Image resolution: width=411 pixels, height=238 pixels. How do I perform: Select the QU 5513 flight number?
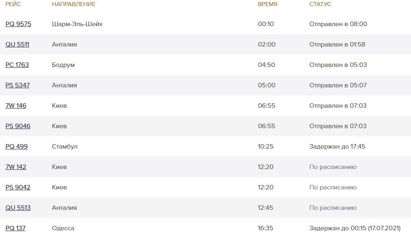coord(18,208)
